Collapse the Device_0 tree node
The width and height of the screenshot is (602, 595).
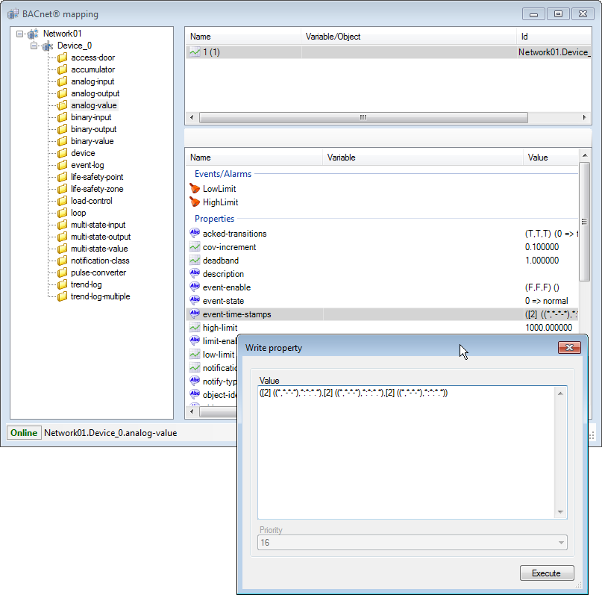[34, 46]
